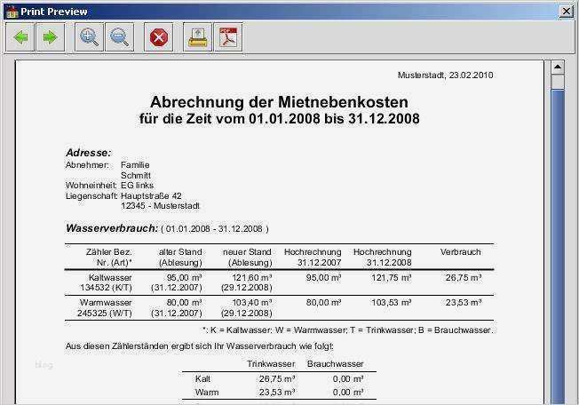Click the '103,40 m³' new reading
The height and width of the screenshot is (405, 579).
pos(252,303)
